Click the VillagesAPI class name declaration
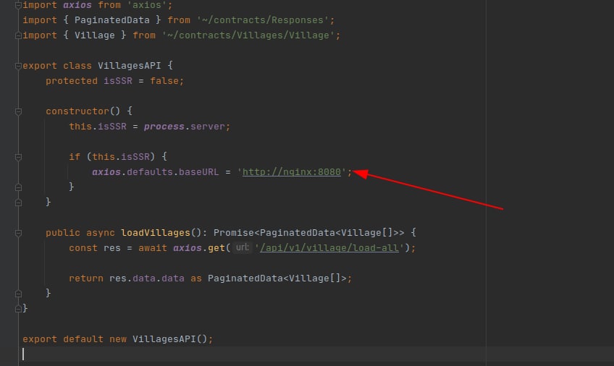The width and height of the screenshot is (614, 366). (x=129, y=66)
